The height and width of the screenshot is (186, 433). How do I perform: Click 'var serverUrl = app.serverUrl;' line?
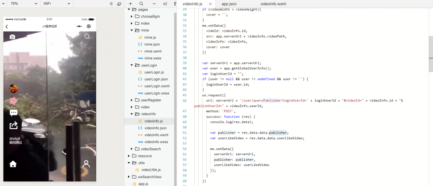tap(232, 63)
